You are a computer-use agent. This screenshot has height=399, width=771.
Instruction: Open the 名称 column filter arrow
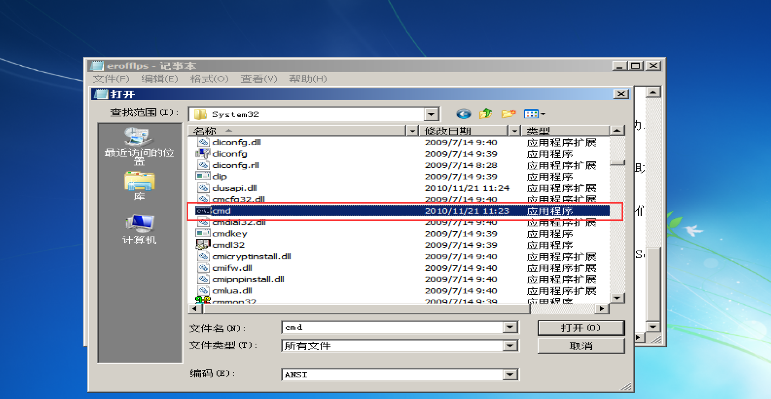(412, 131)
